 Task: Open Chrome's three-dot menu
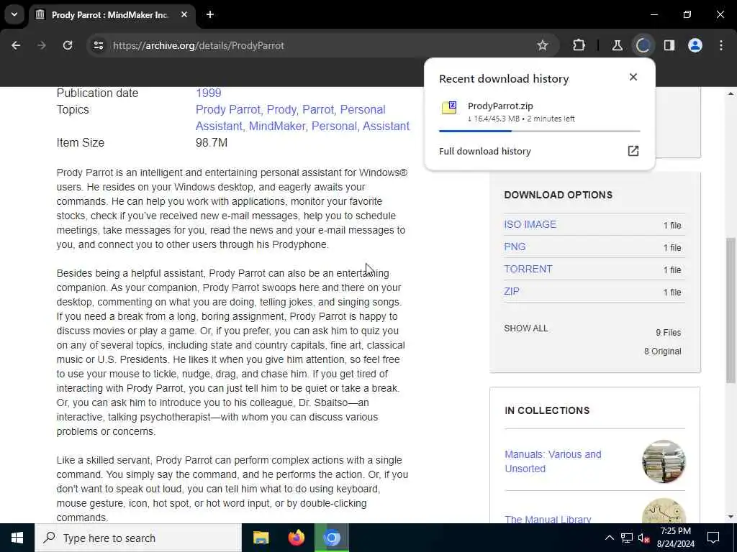[721, 45]
